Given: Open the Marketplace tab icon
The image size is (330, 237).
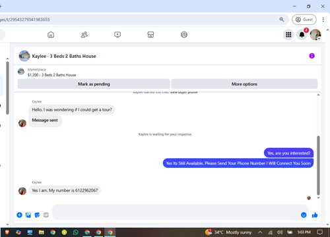Looking at the screenshot, I should click(150, 35).
